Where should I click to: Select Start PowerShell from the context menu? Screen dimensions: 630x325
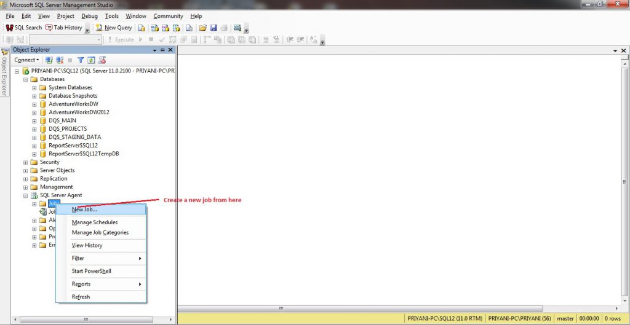92,271
